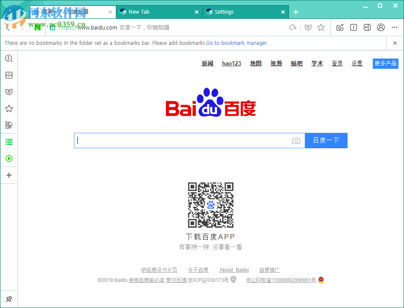Open the green play icon in sidebar
The width and height of the screenshot is (404, 308).
[x=9, y=158]
